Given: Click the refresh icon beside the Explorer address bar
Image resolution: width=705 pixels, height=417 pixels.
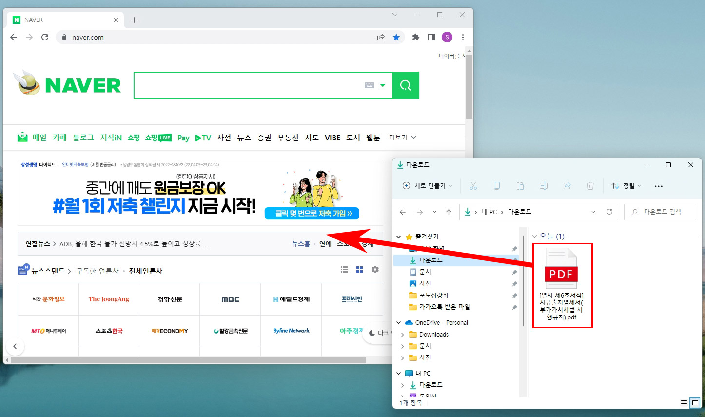Looking at the screenshot, I should (609, 212).
